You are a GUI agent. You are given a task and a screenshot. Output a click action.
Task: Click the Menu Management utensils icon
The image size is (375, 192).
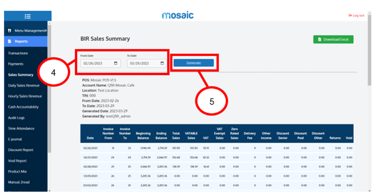pos(10,31)
